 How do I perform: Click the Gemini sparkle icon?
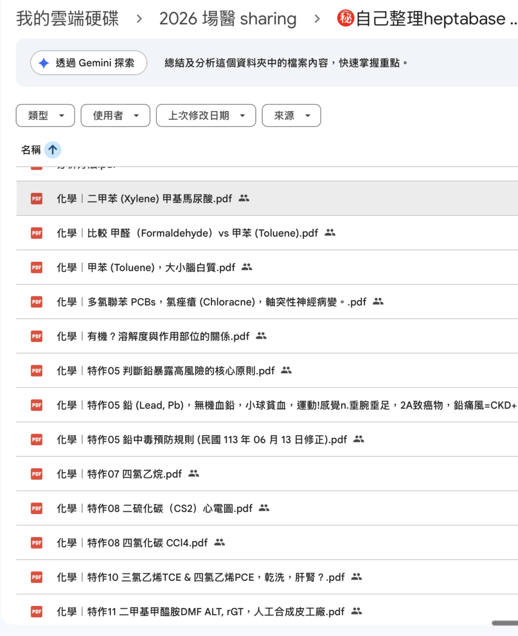(43, 63)
